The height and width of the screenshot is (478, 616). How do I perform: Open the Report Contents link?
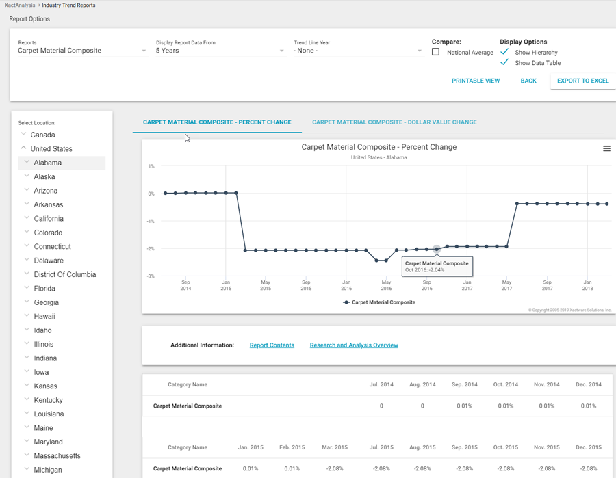coord(272,345)
